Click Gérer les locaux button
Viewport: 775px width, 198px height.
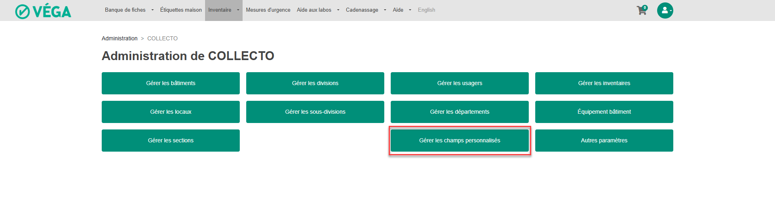coord(171,112)
